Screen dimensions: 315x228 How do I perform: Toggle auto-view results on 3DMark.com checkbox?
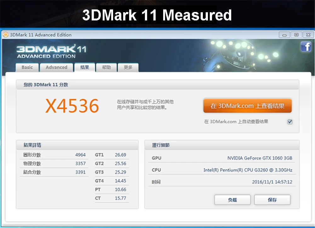pos(290,122)
